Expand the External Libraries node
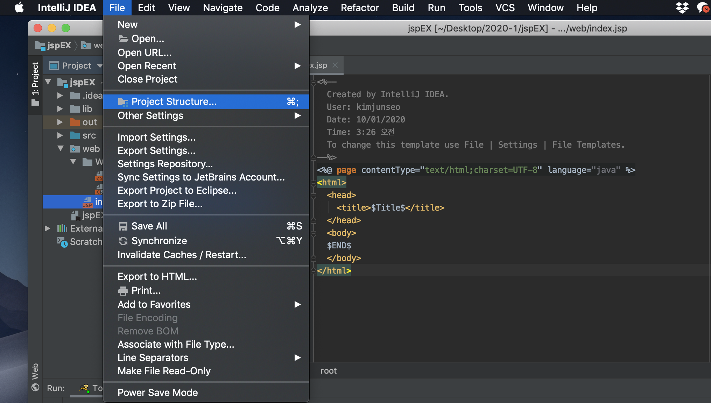This screenshot has width=711, height=403. pos(47,228)
